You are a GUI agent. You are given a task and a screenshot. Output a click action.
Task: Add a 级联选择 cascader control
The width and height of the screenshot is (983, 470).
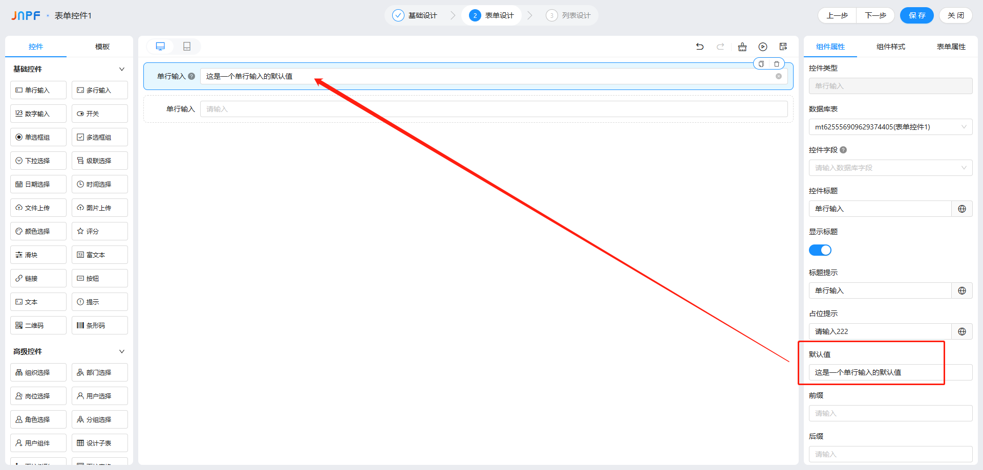pos(100,161)
